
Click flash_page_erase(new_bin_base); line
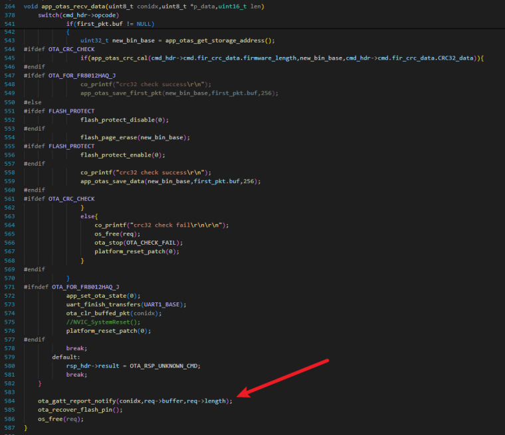(136, 137)
